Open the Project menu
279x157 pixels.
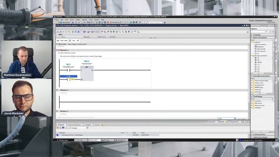tap(56, 20)
